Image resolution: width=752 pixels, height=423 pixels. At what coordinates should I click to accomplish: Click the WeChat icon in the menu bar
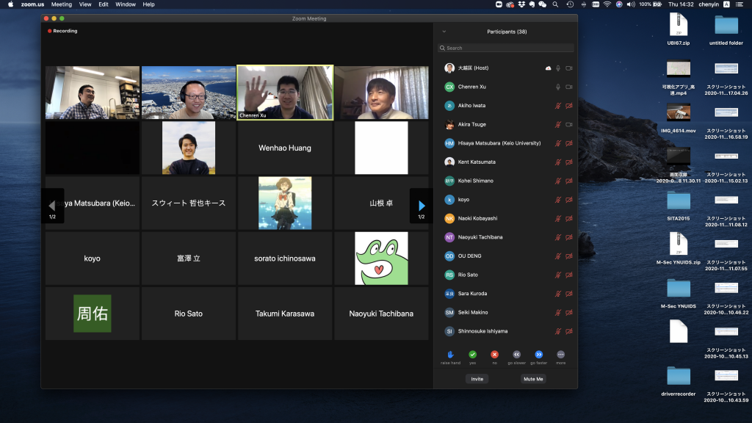pyautogui.click(x=543, y=4)
